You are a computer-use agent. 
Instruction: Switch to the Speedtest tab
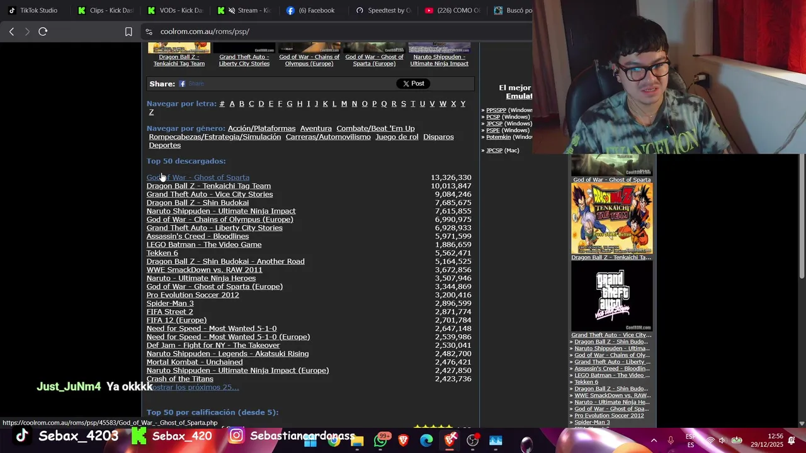click(x=383, y=10)
